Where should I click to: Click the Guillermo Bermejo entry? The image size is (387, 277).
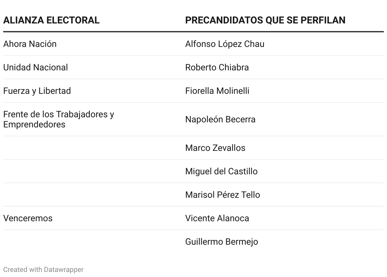221,242
